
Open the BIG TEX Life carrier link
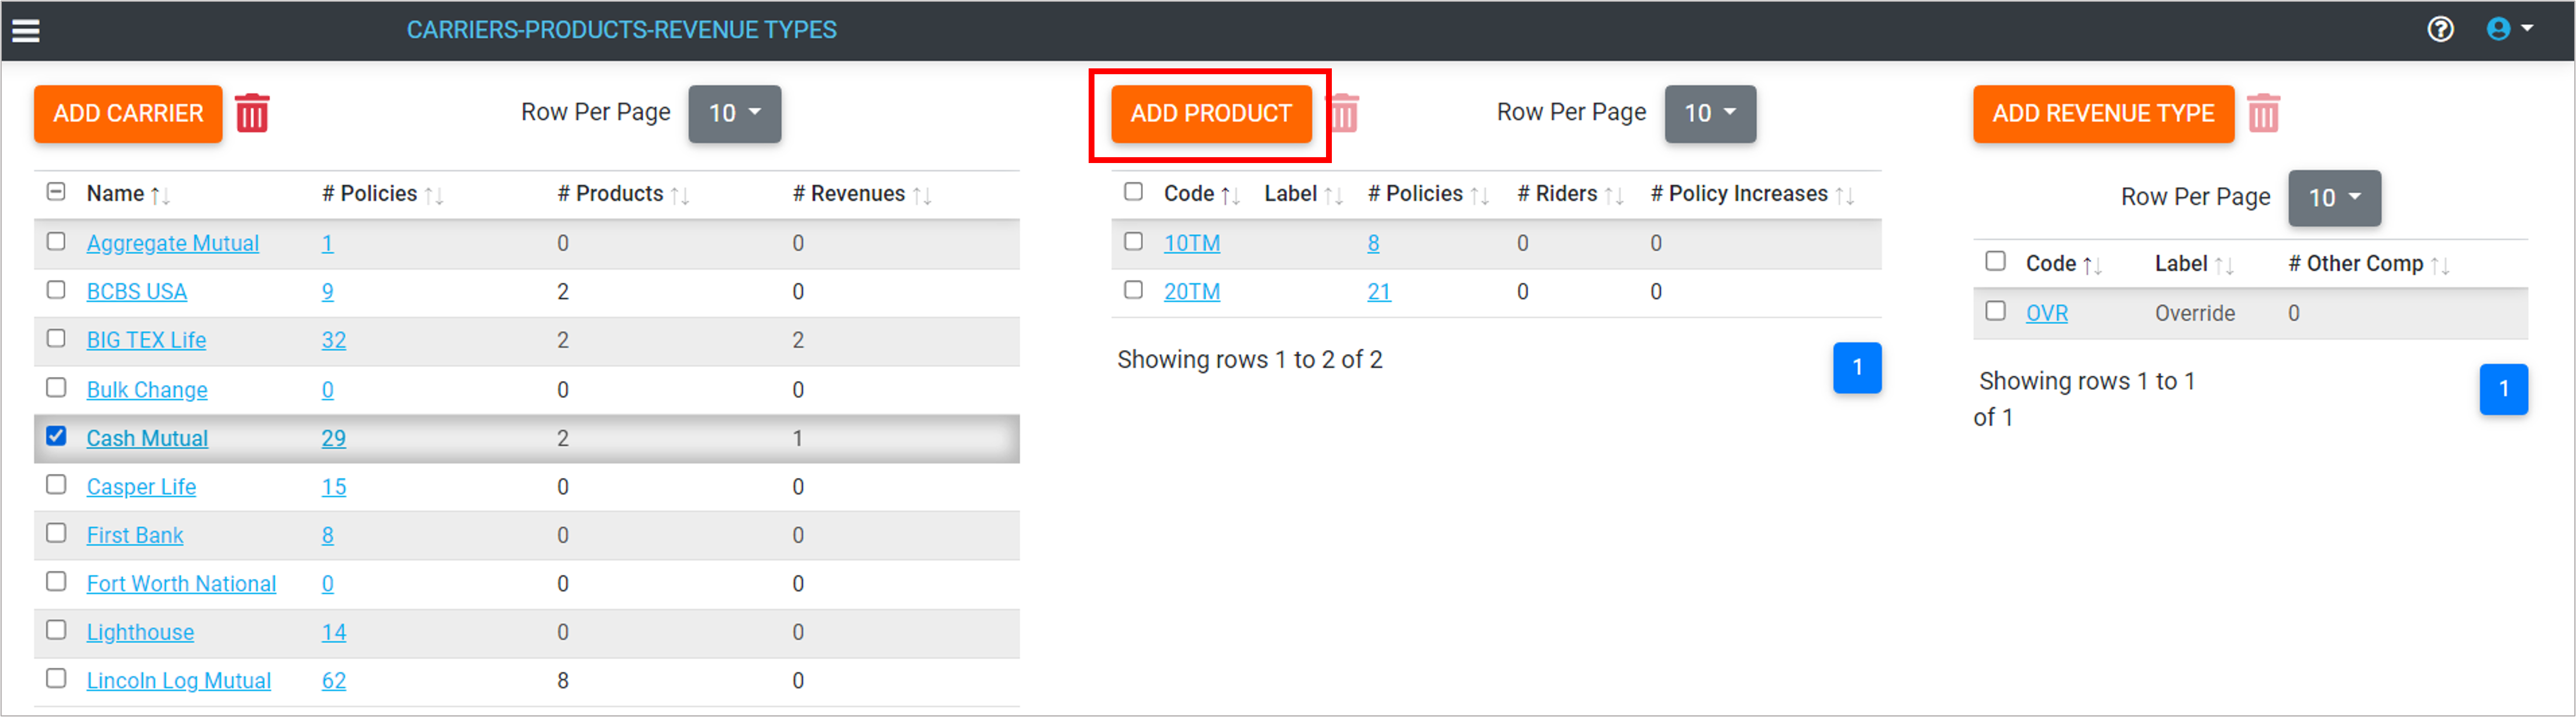[146, 340]
